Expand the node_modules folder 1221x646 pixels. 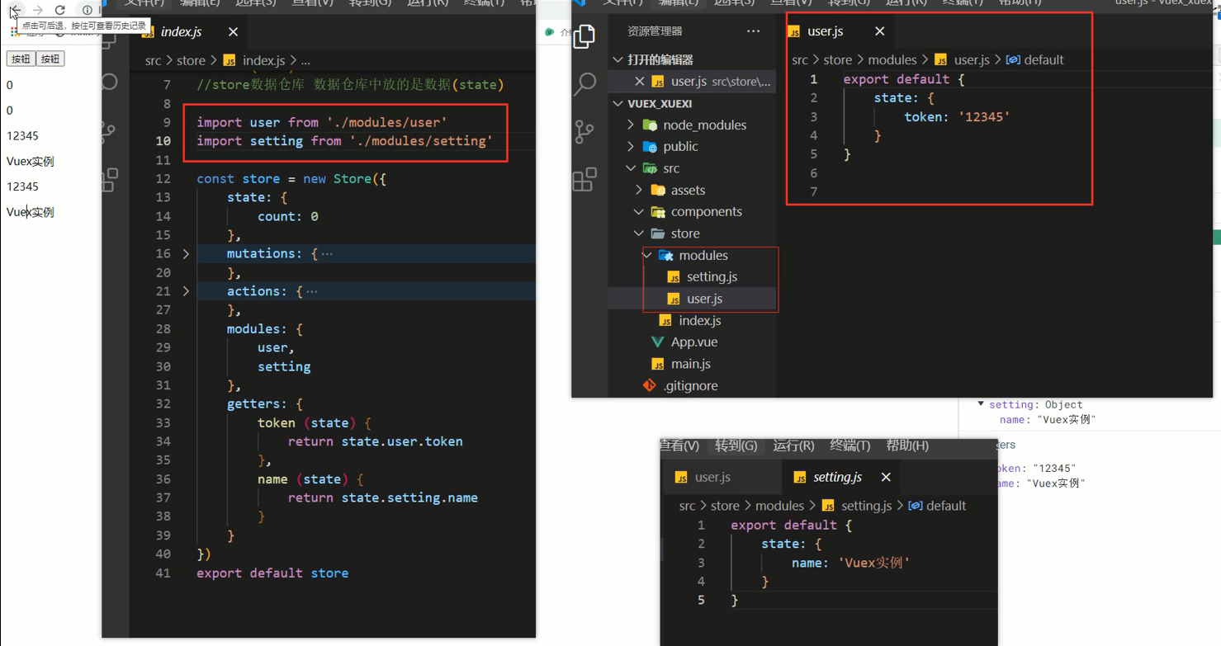pos(631,125)
